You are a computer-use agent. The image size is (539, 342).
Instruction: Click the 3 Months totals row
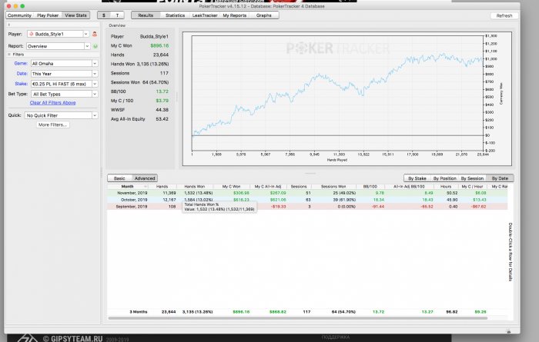point(307,312)
